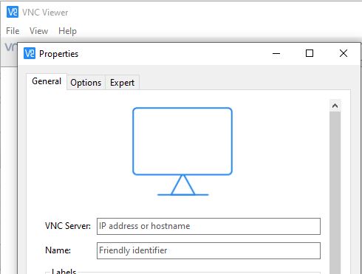Viewport: 362px width, 274px height.
Task: Open the File menu in VNC Viewer
Action: tap(13, 31)
